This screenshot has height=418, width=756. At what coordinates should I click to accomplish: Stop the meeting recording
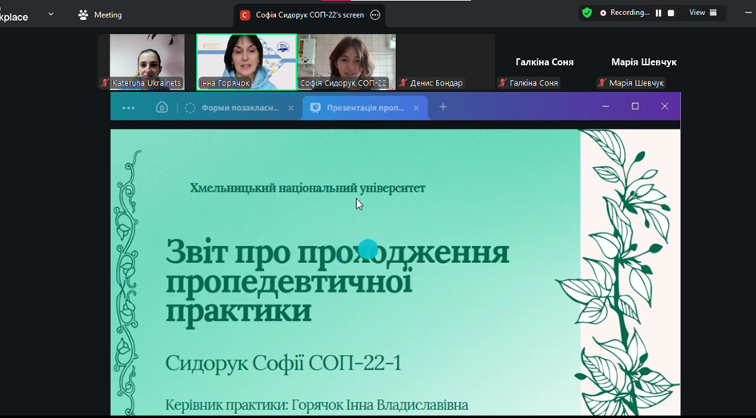(x=671, y=13)
